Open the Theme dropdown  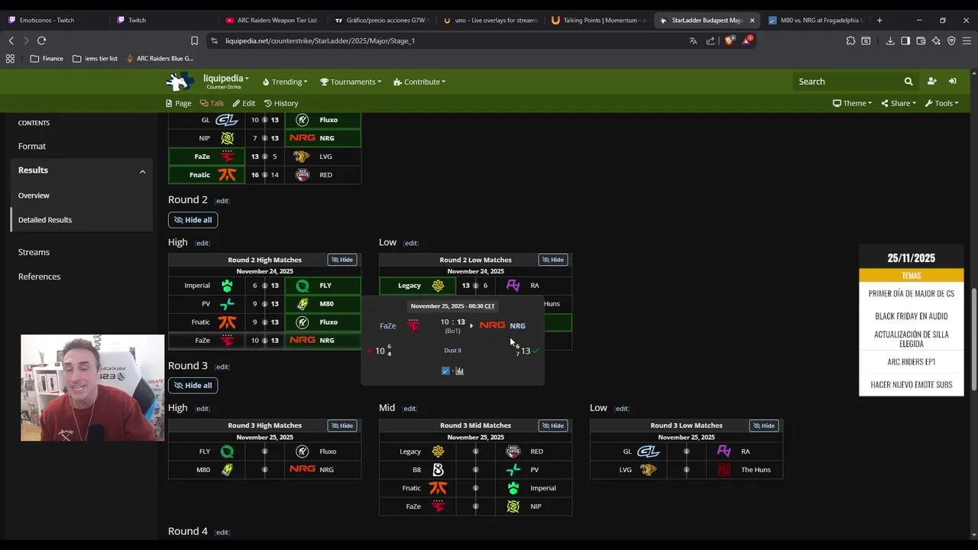[x=852, y=103]
